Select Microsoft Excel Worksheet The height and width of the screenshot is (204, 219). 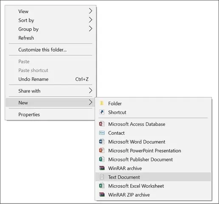pos(153,186)
